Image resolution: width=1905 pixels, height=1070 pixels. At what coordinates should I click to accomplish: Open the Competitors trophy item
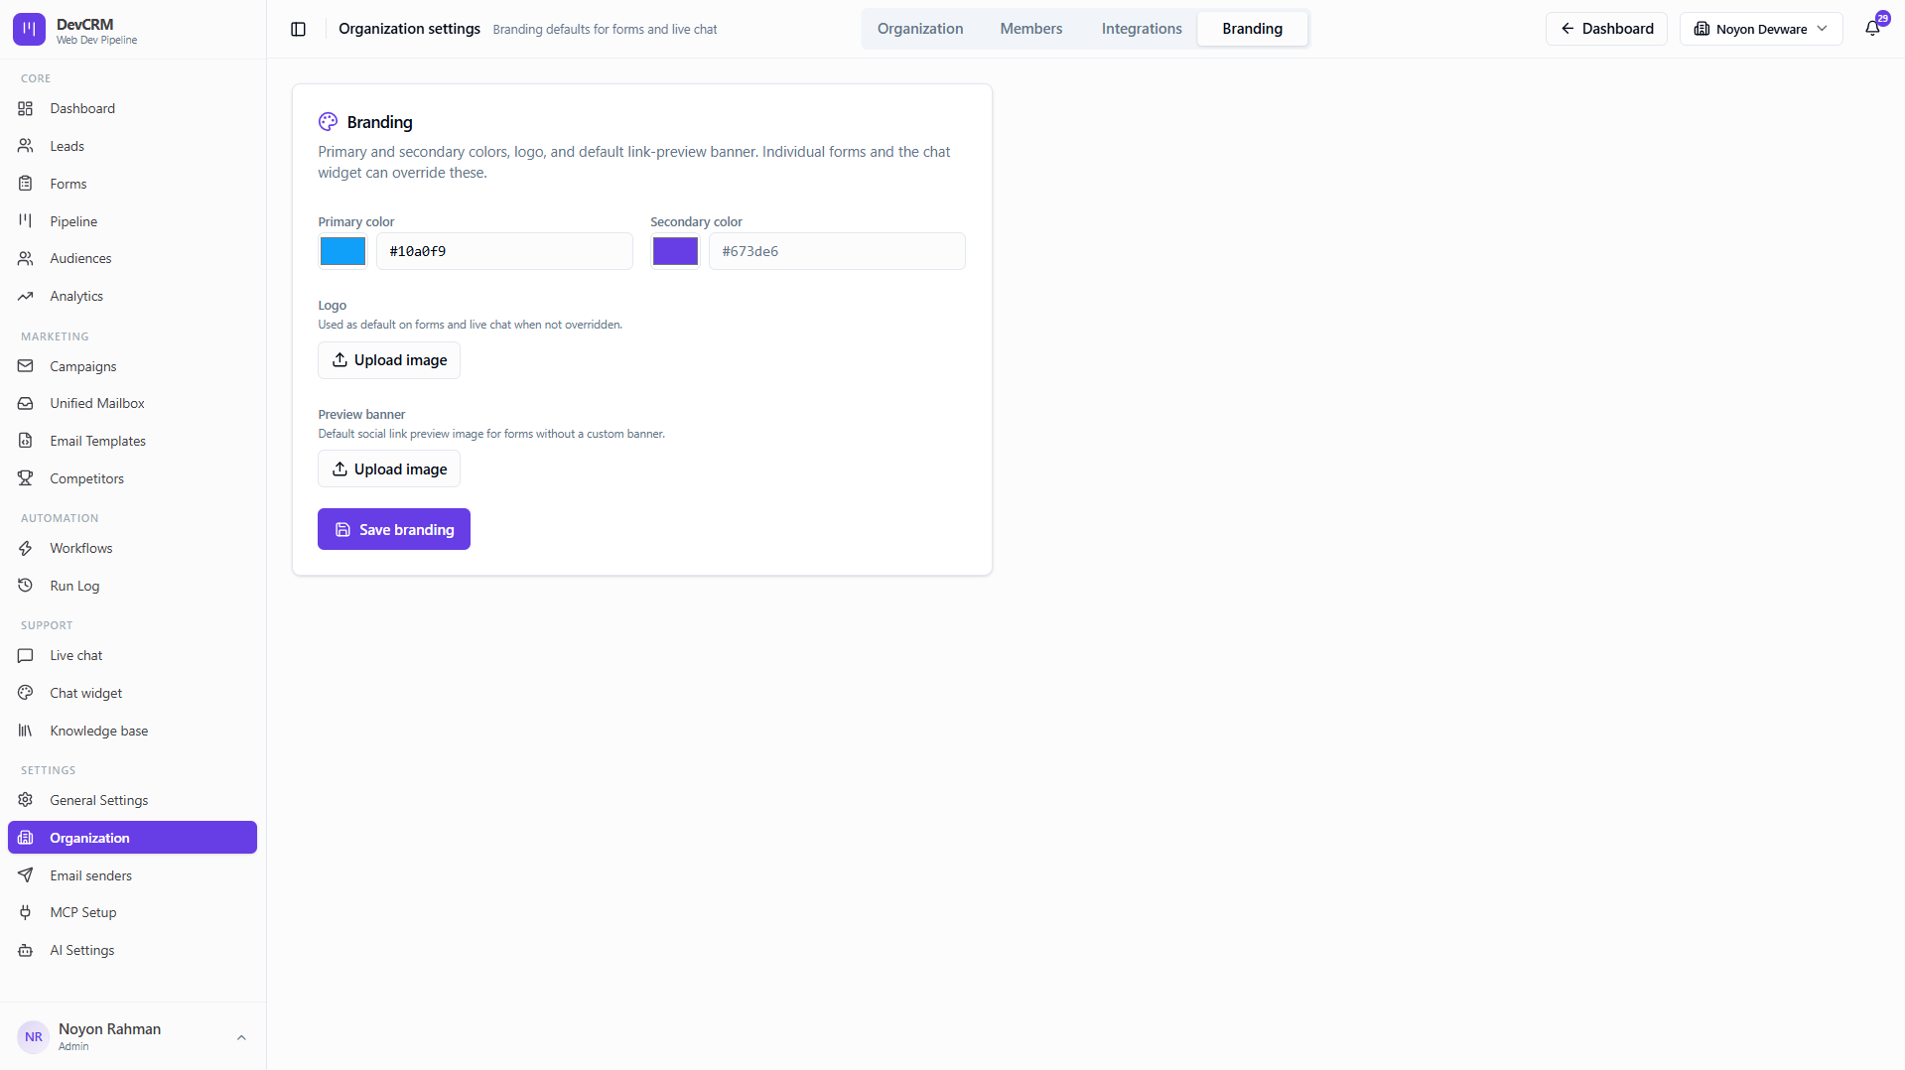(x=132, y=478)
